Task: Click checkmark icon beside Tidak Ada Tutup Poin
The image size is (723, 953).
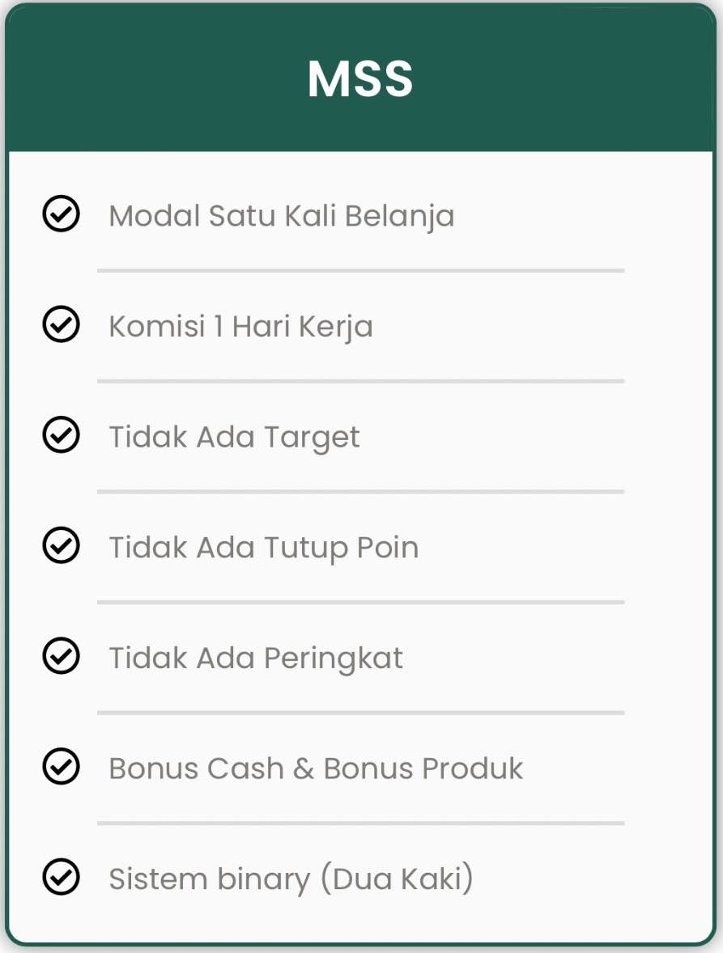Action: [61, 545]
